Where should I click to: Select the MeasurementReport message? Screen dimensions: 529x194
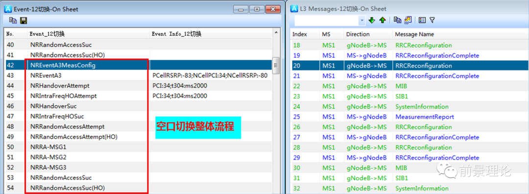[x=409, y=117]
